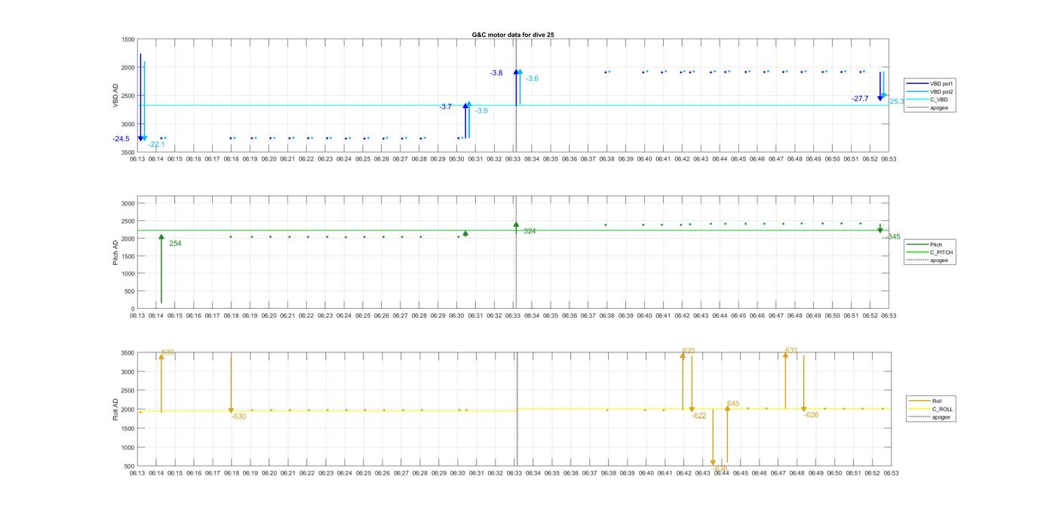Click the "254" pitch data label
This screenshot has width=1056, height=523.
[x=175, y=244]
